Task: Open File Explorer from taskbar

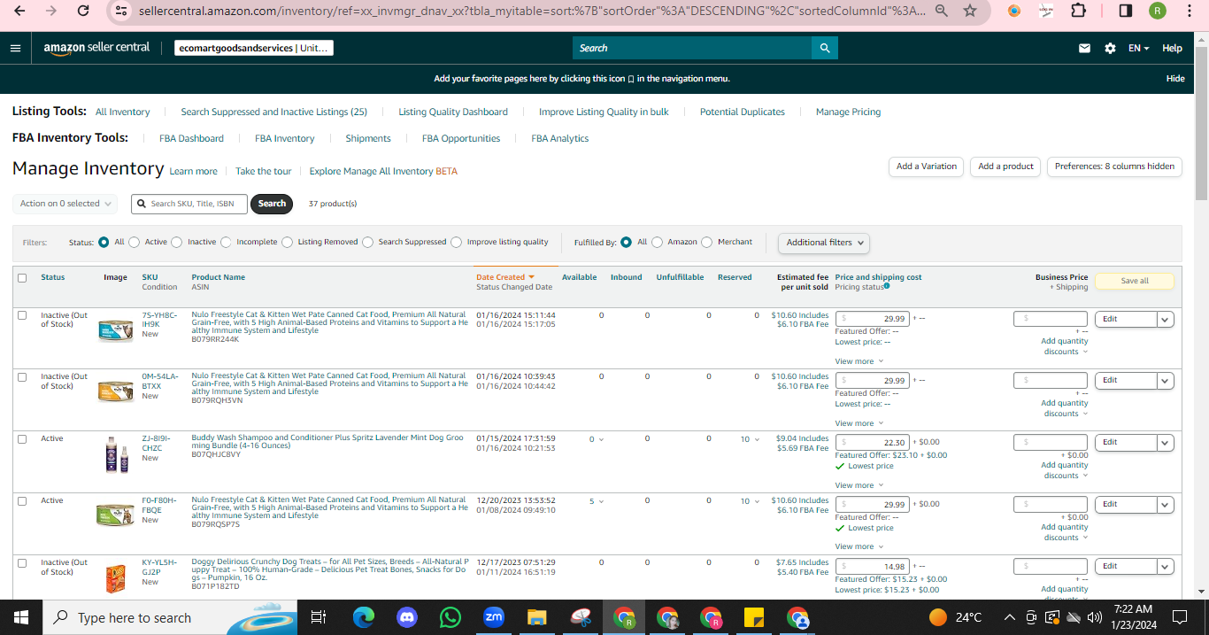Action: tap(537, 617)
